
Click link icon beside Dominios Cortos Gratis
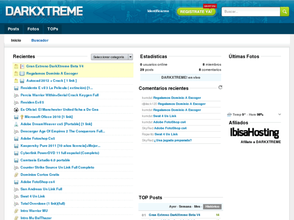pyautogui.click(x=16, y=175)
